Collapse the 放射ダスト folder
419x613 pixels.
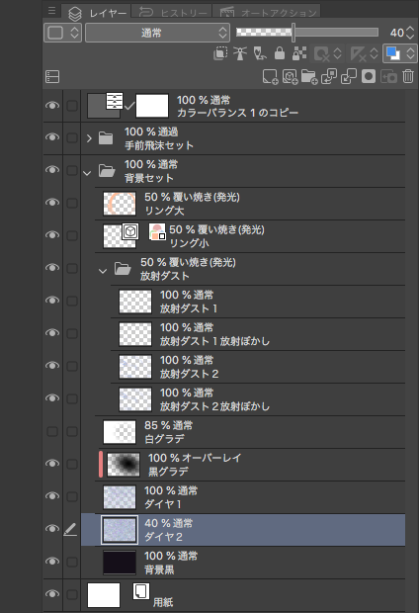pyautogui.click(x=103, y=270)
